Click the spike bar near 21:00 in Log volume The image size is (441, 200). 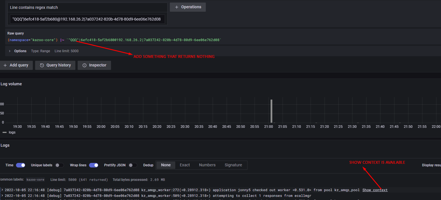point(271,111)
